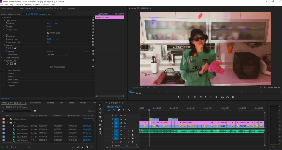Open Program monitor Settings wrench
This screenshot has width=282, height=150.
[x=265, y=88]
